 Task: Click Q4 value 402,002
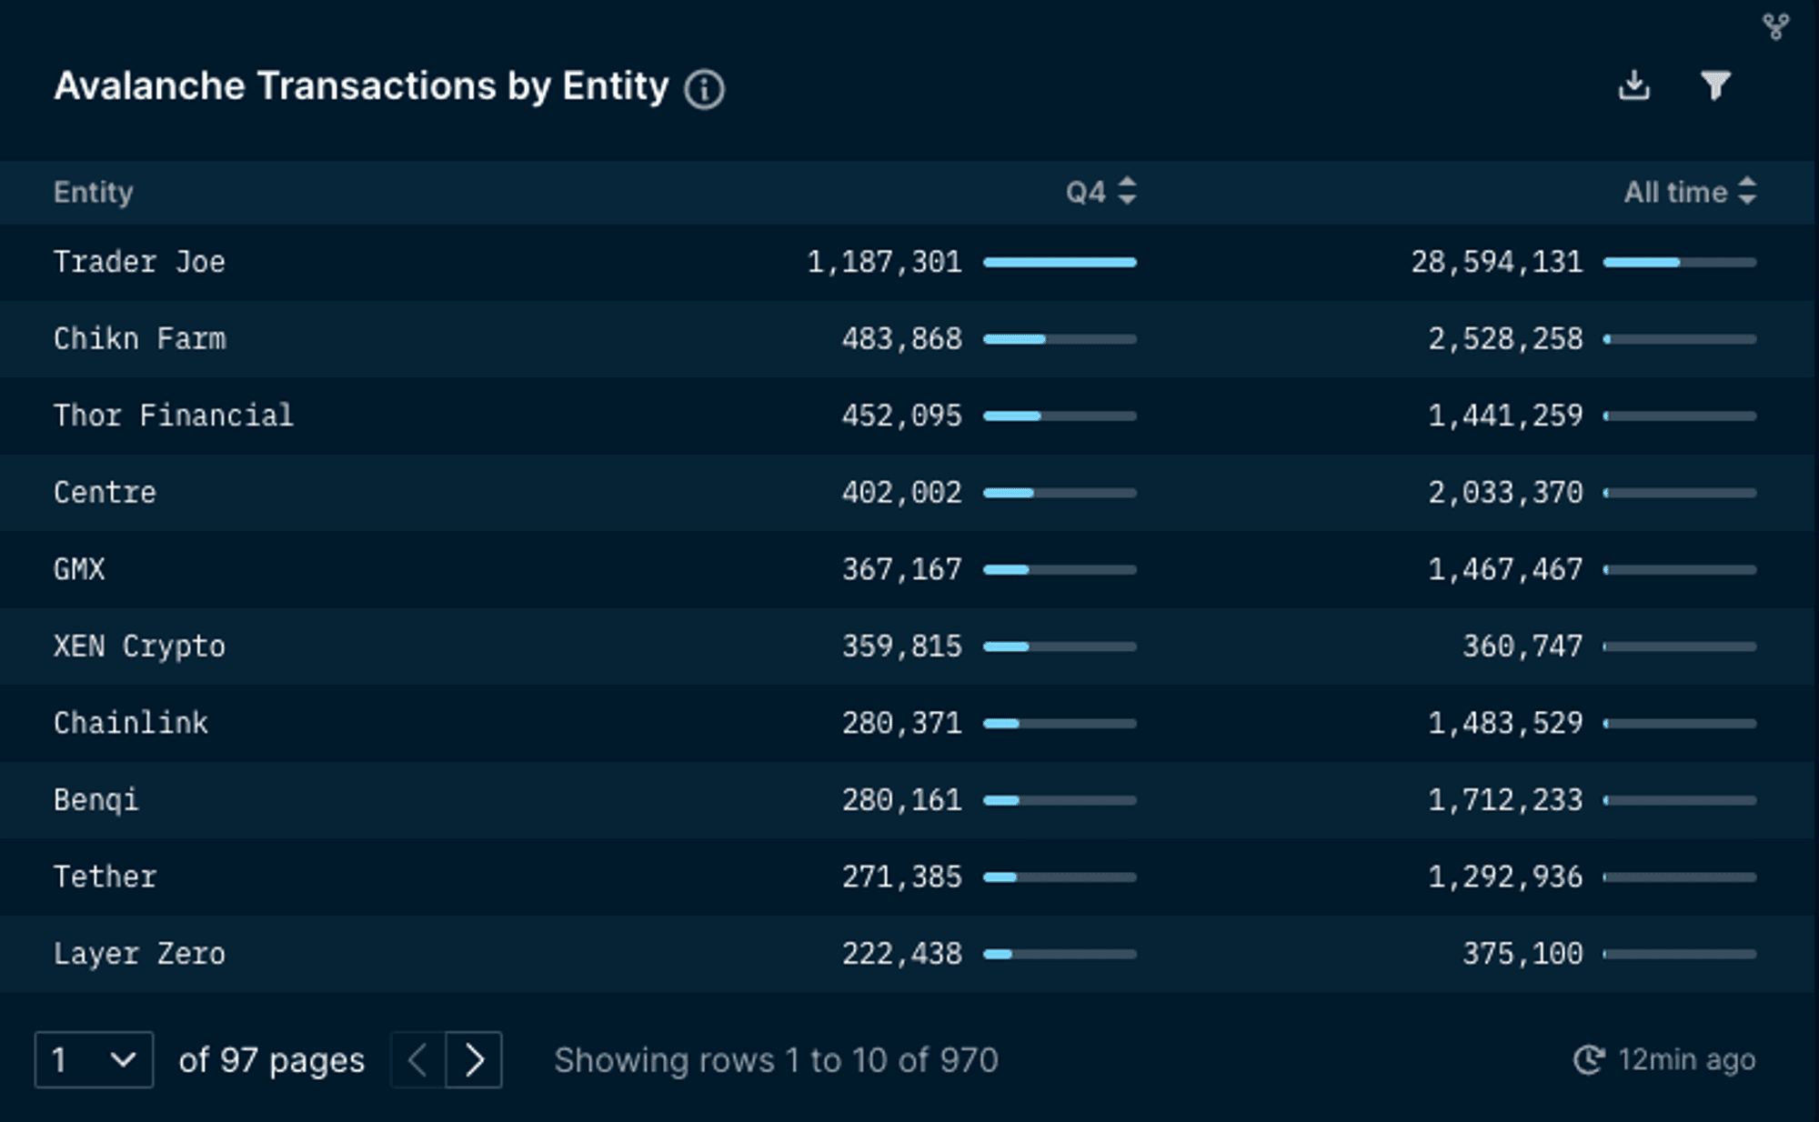click(x=901, y=493)
